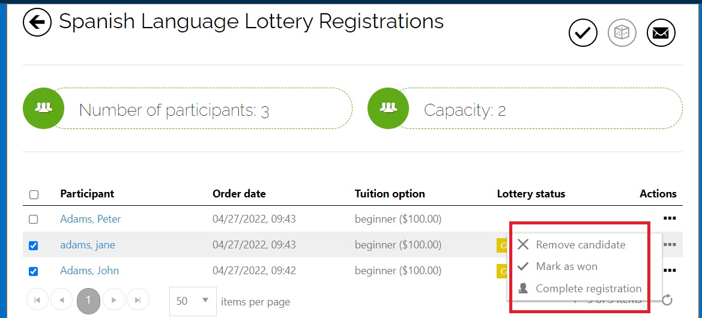The height and width of the screenshot is (318, 702).
Task: Open the items per page dropdown
Action: pos(193,301)
